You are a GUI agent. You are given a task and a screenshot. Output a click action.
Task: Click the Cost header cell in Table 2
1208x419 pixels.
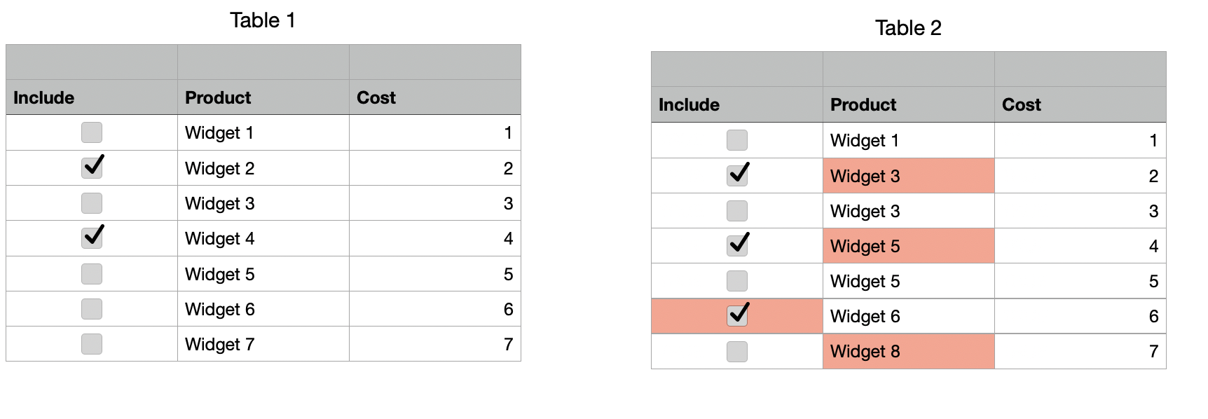1080,104
